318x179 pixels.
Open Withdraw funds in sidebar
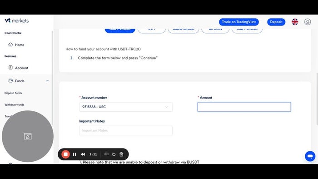tap(15, 104)
